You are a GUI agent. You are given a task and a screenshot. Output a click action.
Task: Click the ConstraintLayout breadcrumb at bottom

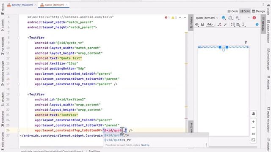52,151
